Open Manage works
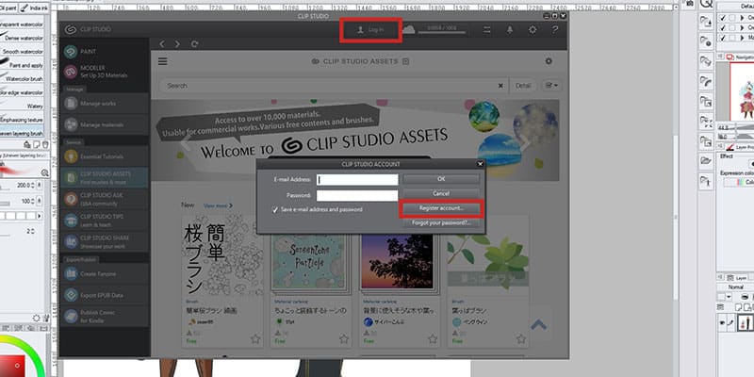Image resolution: width=754 pixels, height=377 pixels. click(105, 104)
